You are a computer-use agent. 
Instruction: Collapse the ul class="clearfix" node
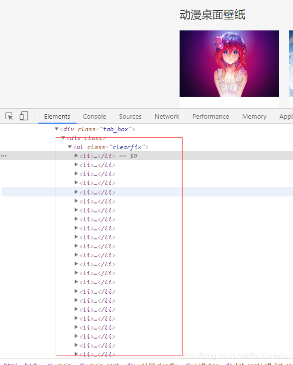click(70, 147)
